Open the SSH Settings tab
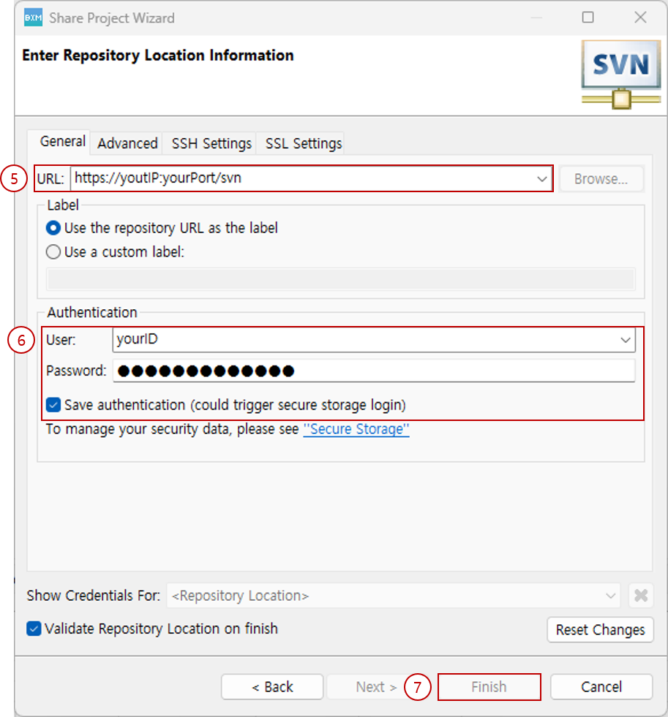Screen dimensions: 668x717 click(211, 143)
